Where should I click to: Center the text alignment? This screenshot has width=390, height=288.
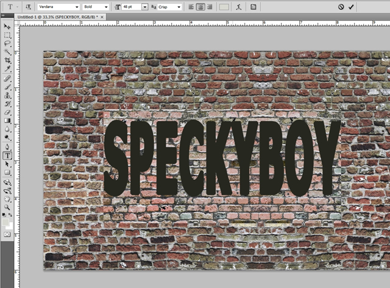(200, 7)
